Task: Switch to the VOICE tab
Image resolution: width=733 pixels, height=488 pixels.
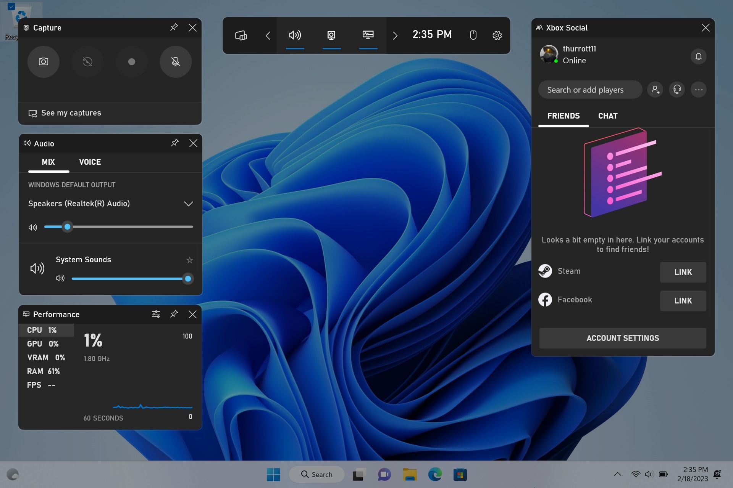Action: (90, 162)
